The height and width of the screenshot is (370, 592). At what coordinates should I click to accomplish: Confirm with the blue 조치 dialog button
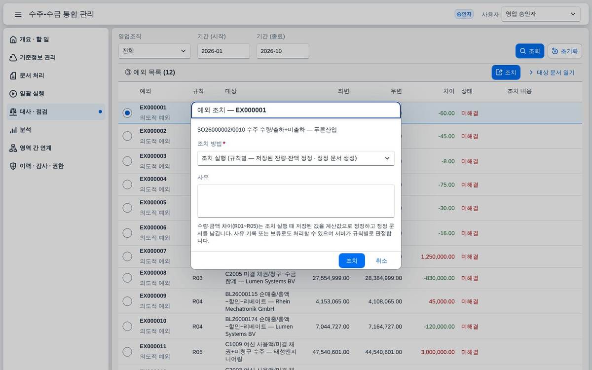pos(352,260)
